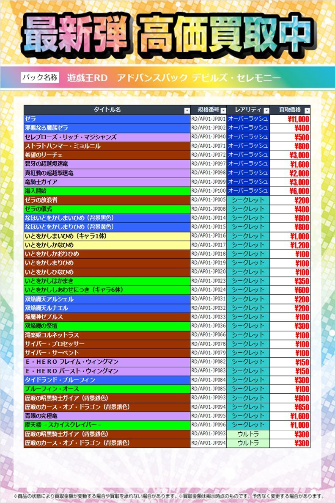Click the ¥650 price cell
This screenshot has width=335, height=503.
290,407
